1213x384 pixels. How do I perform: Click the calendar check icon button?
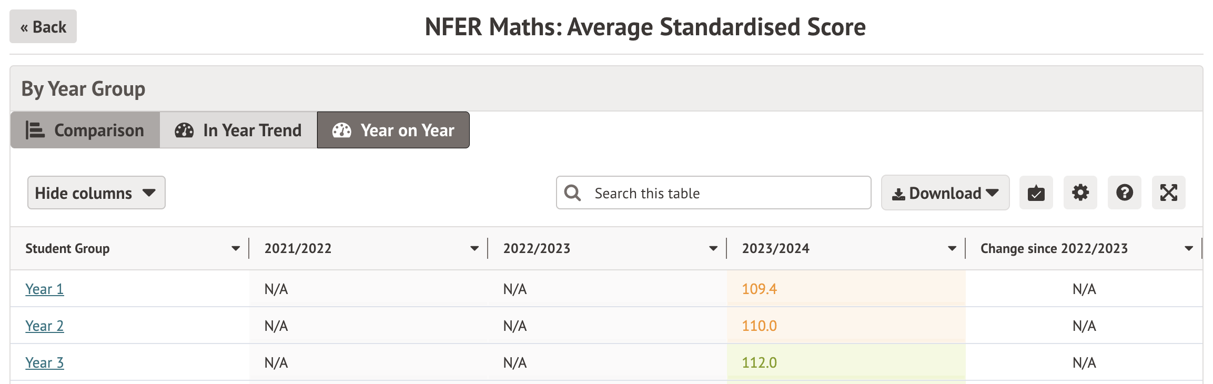click(1036, 193)
